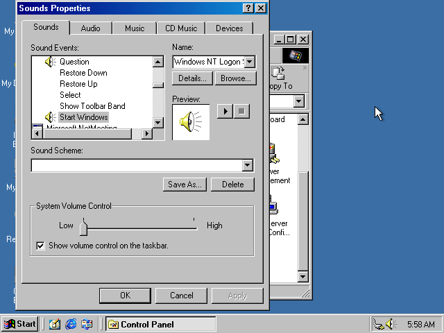Click the speaker icon beside Start Windows
Screen dimensions: 444x333
click(x=51, y=117)
